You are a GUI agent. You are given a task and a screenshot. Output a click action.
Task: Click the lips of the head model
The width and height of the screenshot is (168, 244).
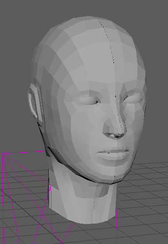pos(113,153)
